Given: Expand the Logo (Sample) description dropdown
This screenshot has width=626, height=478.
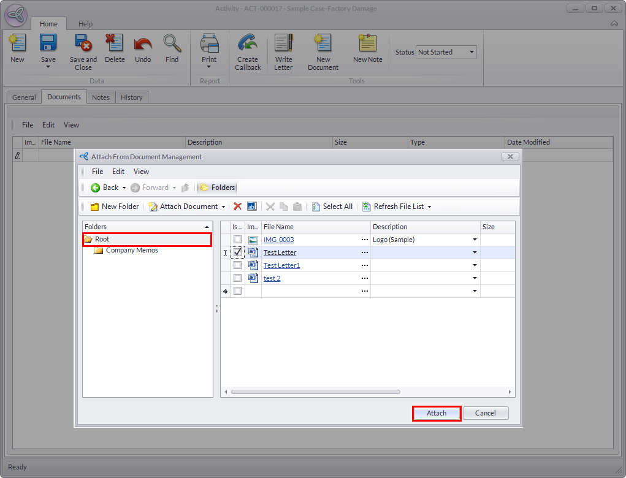Looking at the screenshot, I should click(x=475, y=240).
